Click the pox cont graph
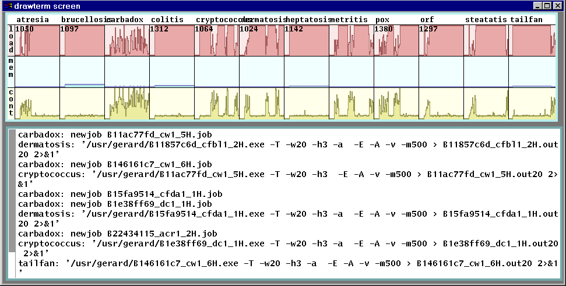The image size is (566, 286). pos(396,103)
